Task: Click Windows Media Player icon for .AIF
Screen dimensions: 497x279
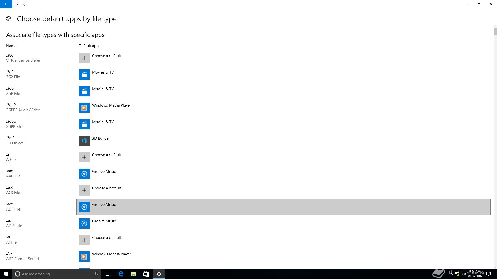Action: [x=84, y=257]
